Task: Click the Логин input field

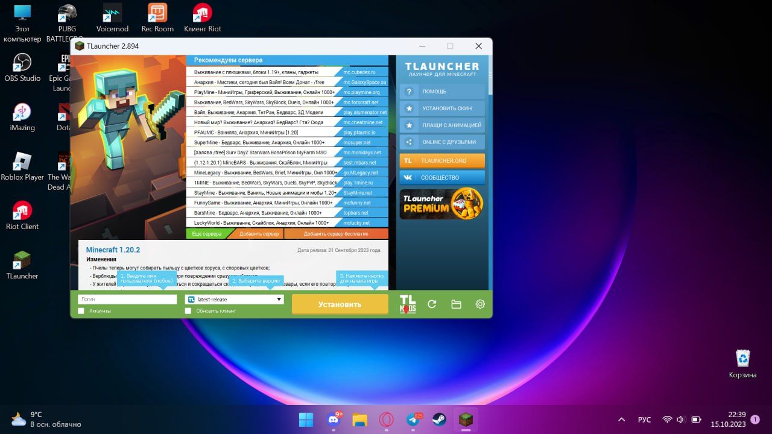Action: pos(127,299)
